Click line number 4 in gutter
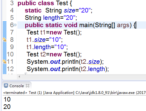 click(x=12, y=10)
